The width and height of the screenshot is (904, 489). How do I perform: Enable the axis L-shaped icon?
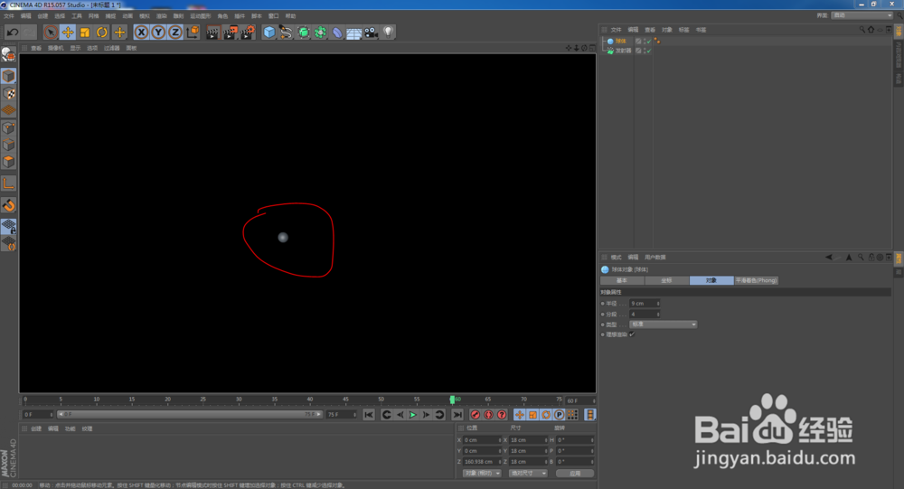pos(9,184)
